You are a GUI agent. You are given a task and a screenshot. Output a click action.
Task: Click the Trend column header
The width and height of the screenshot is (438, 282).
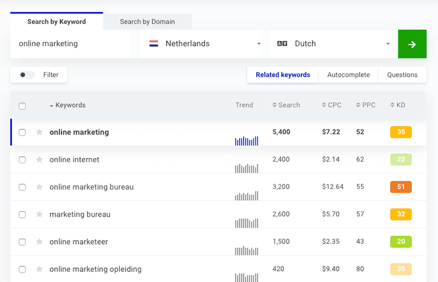coord(244,105)
